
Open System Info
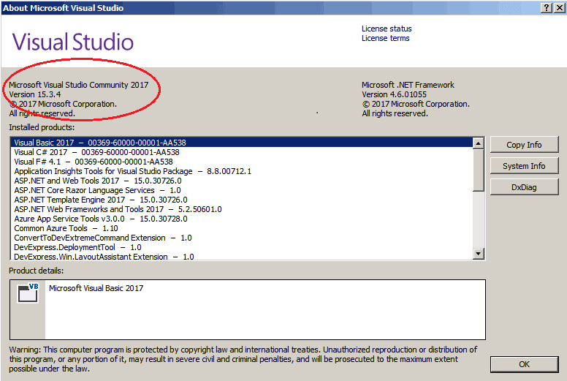pos(524,166)
